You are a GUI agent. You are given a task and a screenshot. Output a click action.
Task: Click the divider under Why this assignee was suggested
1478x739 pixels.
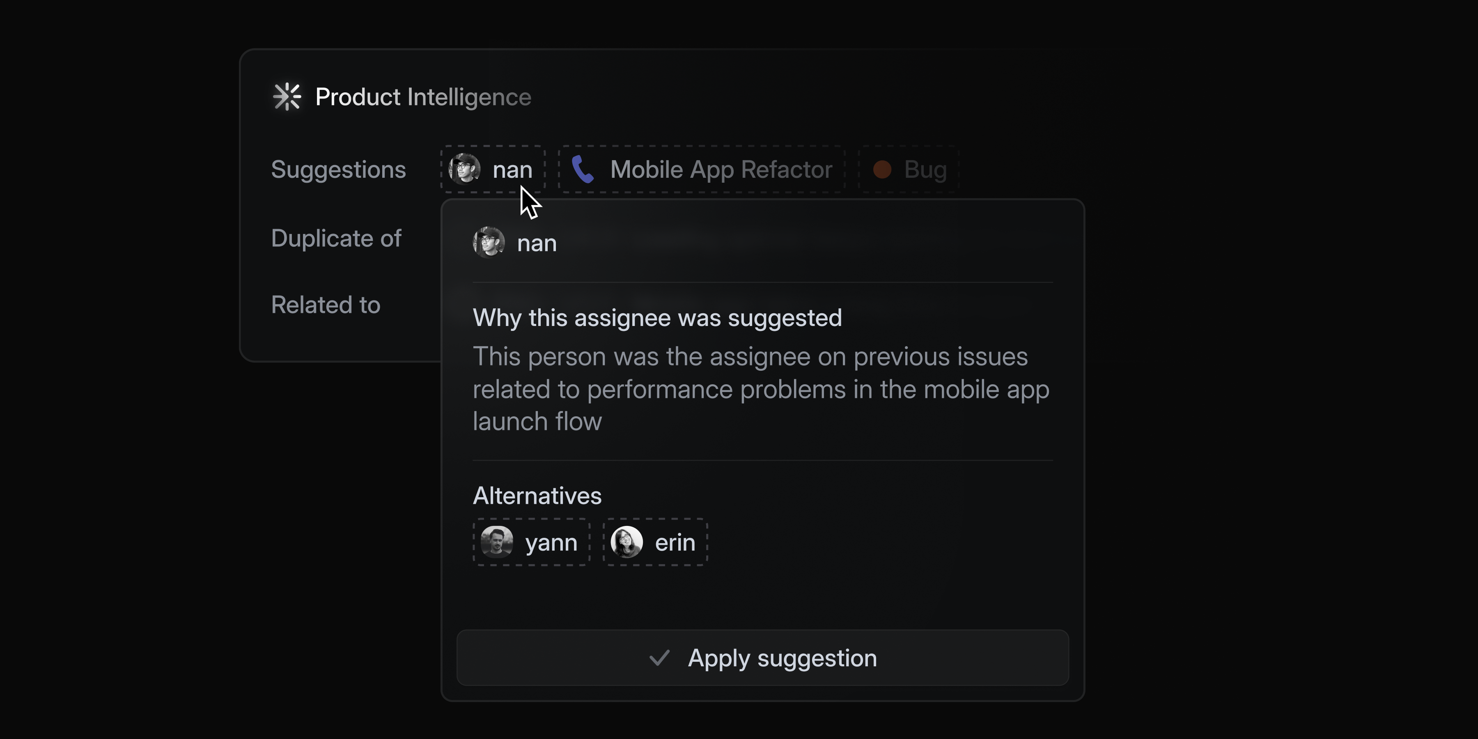pos(763,460)
